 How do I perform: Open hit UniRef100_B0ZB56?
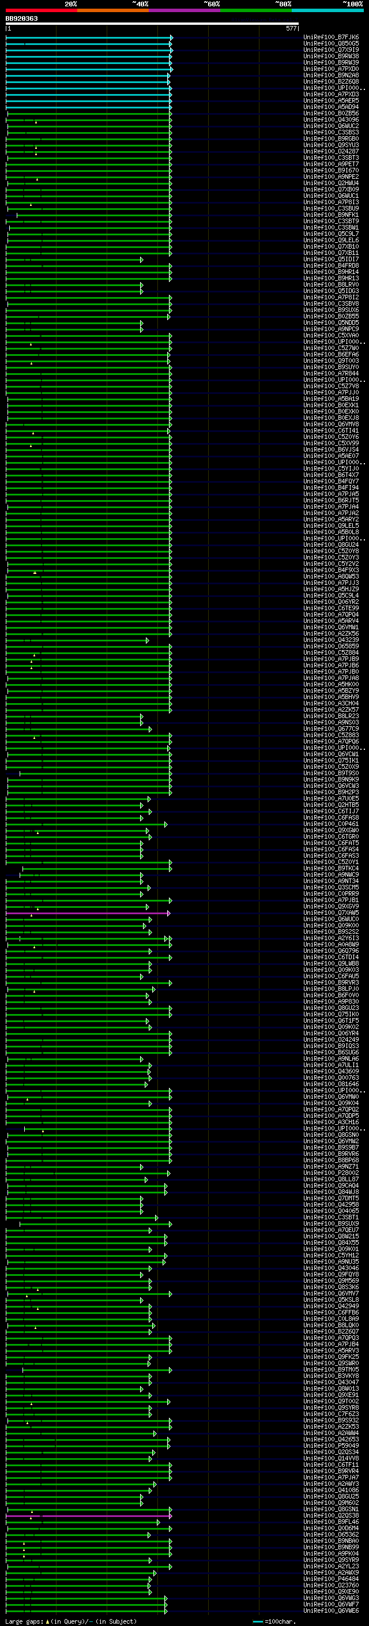tap(331, 113)
